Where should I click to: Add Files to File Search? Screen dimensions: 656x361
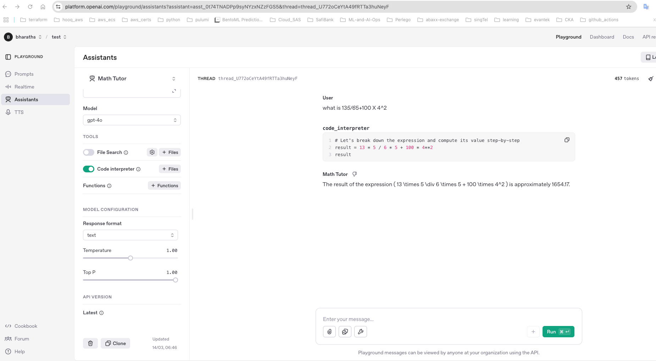point(170,152)
